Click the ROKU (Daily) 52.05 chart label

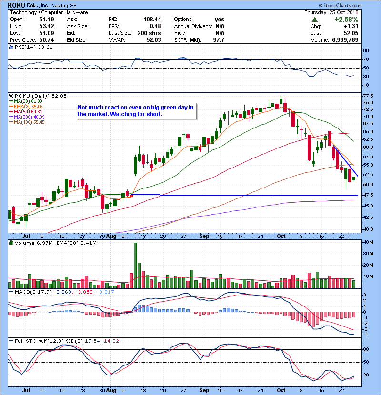tap(40, 96)
